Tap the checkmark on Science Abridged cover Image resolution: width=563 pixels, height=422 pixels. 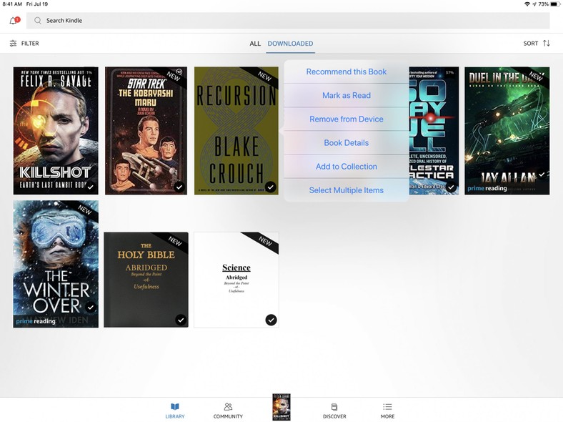pyautogui.click(x=271, y=320)
